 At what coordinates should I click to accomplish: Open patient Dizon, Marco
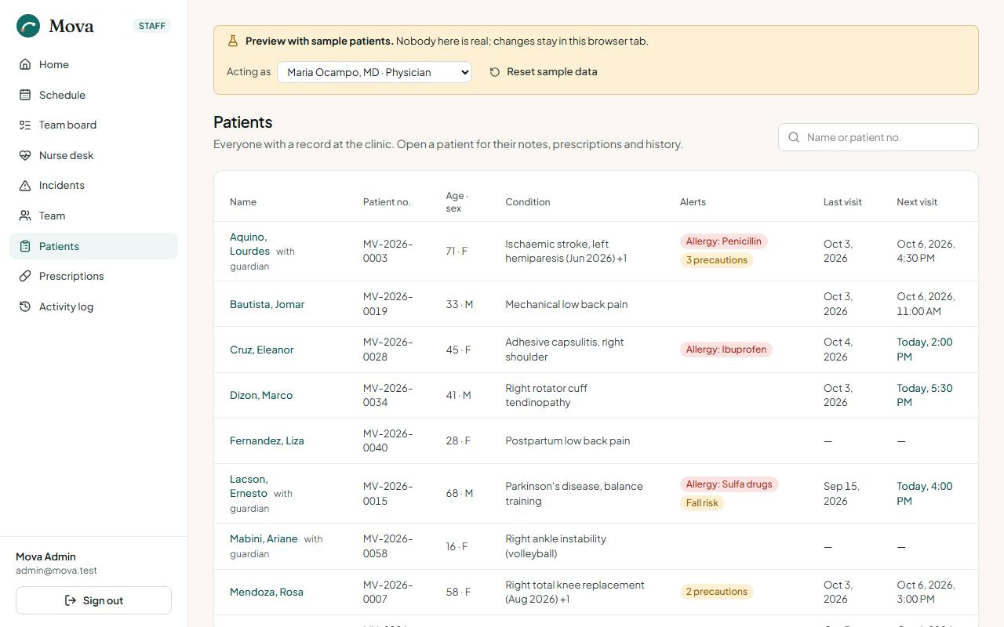click(x=261, y=395)
